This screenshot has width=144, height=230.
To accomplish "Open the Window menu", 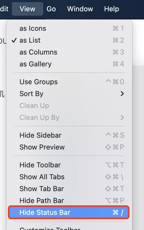I will pyautogui.click(x=80, y=9).
